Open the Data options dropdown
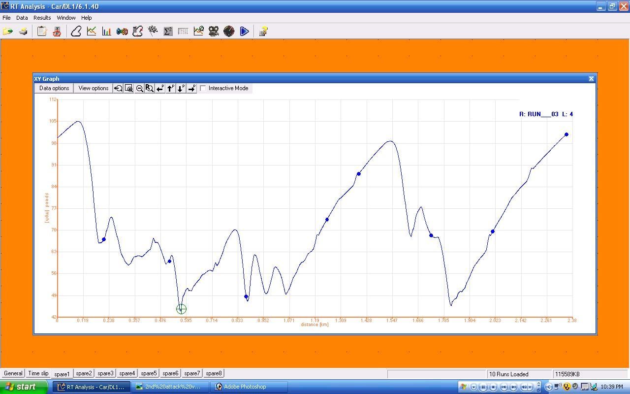 [x=54, y=88]
